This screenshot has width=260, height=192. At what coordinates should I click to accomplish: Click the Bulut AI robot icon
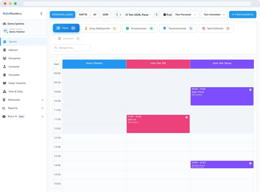pos(4,116)
